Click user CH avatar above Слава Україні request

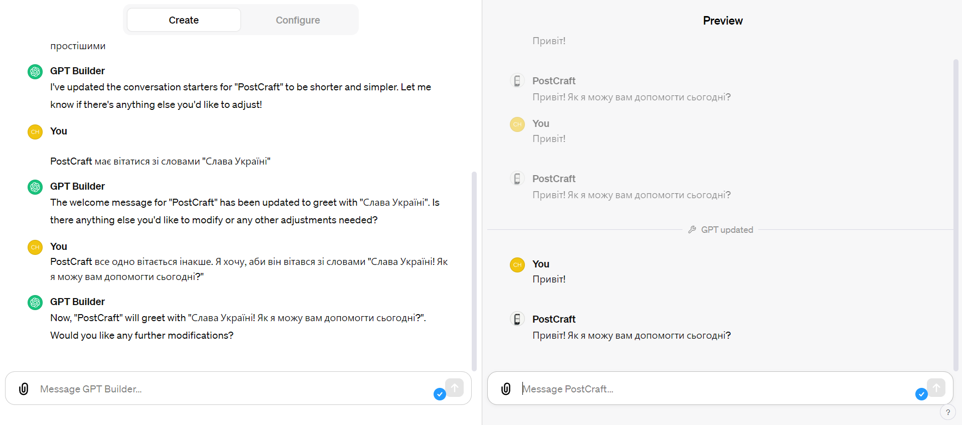click(x=35, y=132)
